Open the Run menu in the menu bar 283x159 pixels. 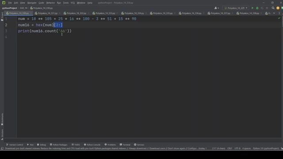click(x=59, y=3)
